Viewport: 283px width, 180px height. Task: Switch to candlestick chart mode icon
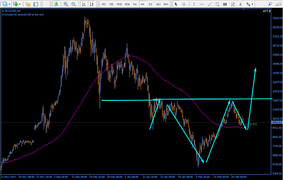(x=57, y=4)
